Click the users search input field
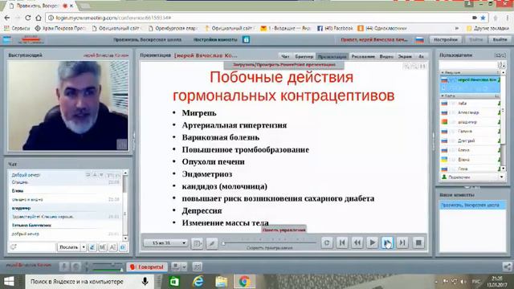Viewport: 514px width, 289px height. 467,64
